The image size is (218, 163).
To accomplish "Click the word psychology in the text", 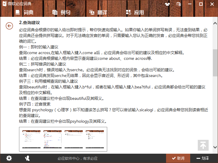I will pyautogui.click(x=43, y=110).
